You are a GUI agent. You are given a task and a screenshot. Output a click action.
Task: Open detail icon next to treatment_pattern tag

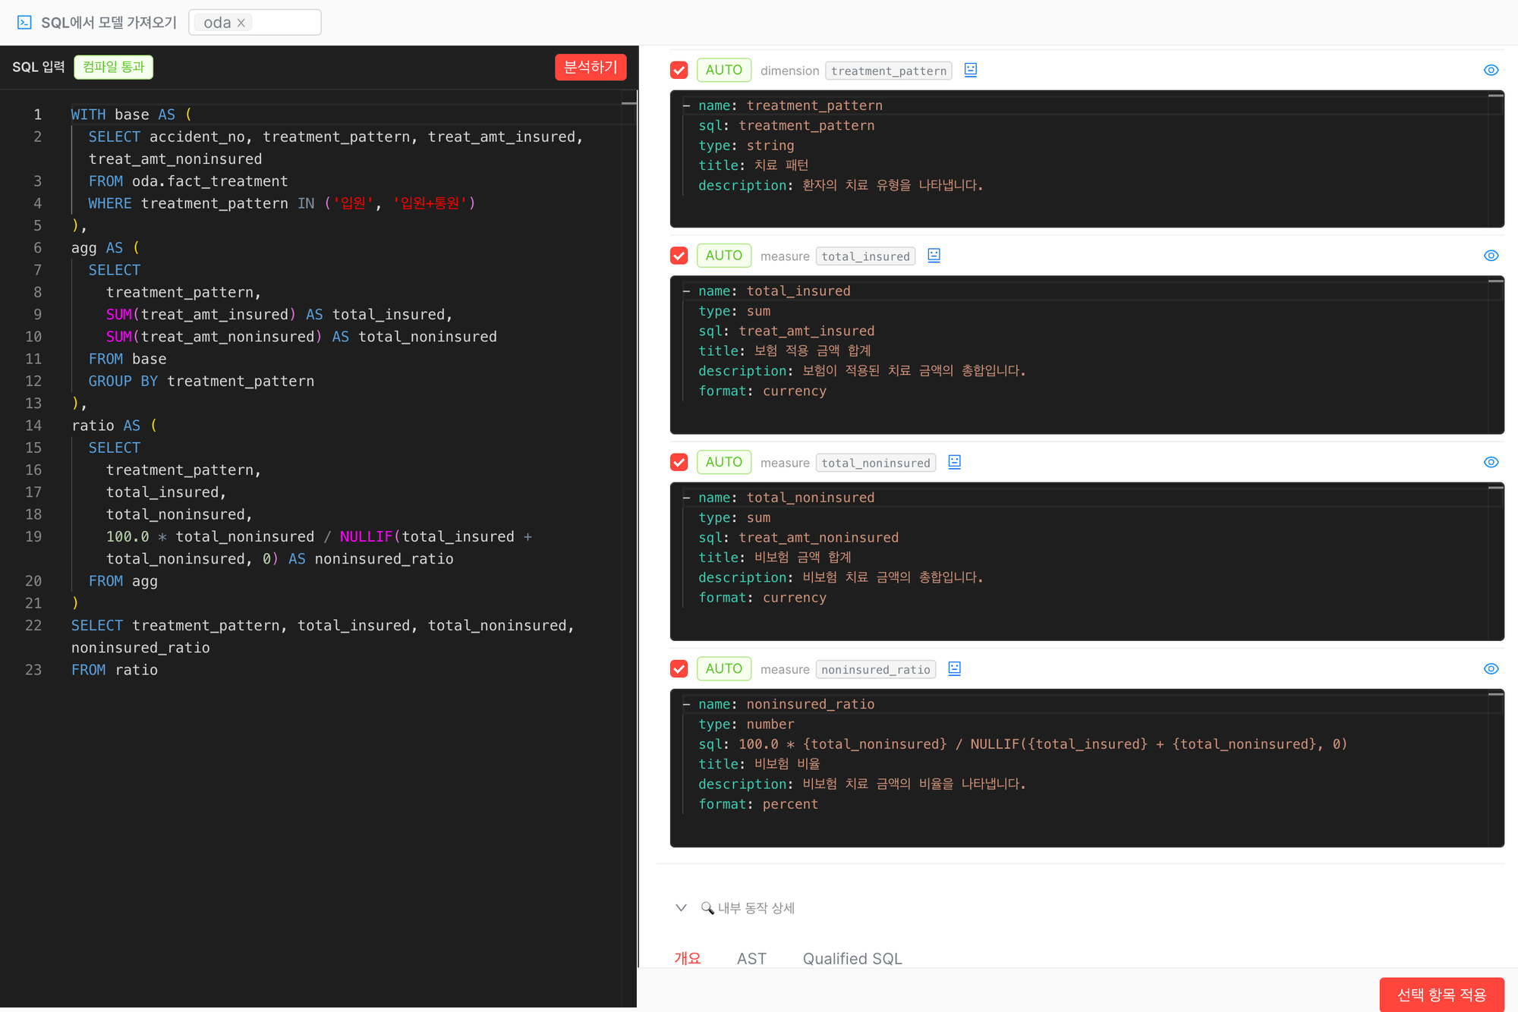click(970, 70)
